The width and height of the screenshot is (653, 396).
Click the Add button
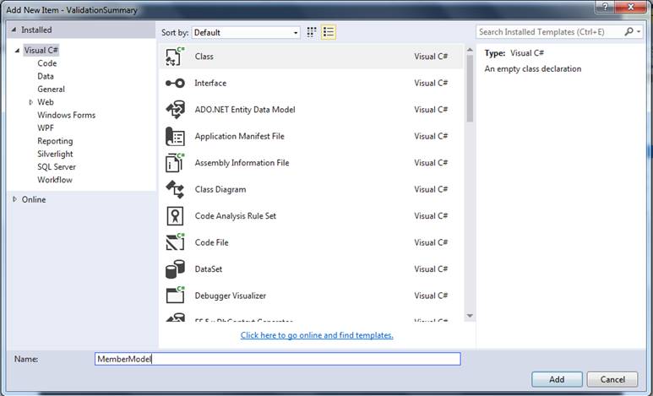557,379
